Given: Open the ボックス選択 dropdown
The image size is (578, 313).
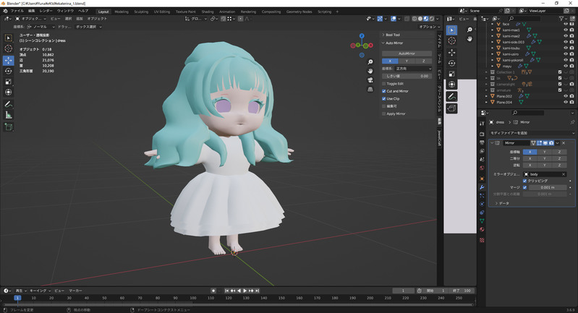Looking at the screenshot, I should (88, 27).
